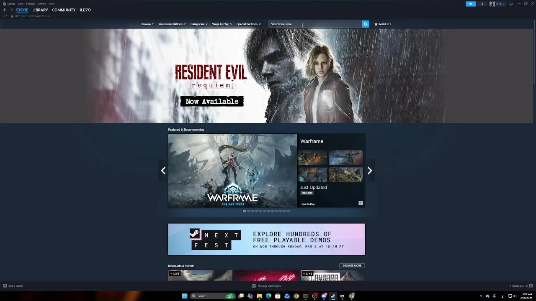Click the volume speaker tray icon
536x301 pixels.
coord(515,296)
